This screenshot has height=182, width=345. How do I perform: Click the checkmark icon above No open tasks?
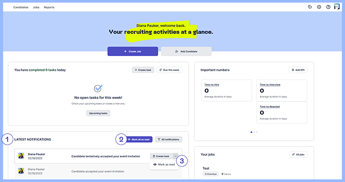coord(98,89)
